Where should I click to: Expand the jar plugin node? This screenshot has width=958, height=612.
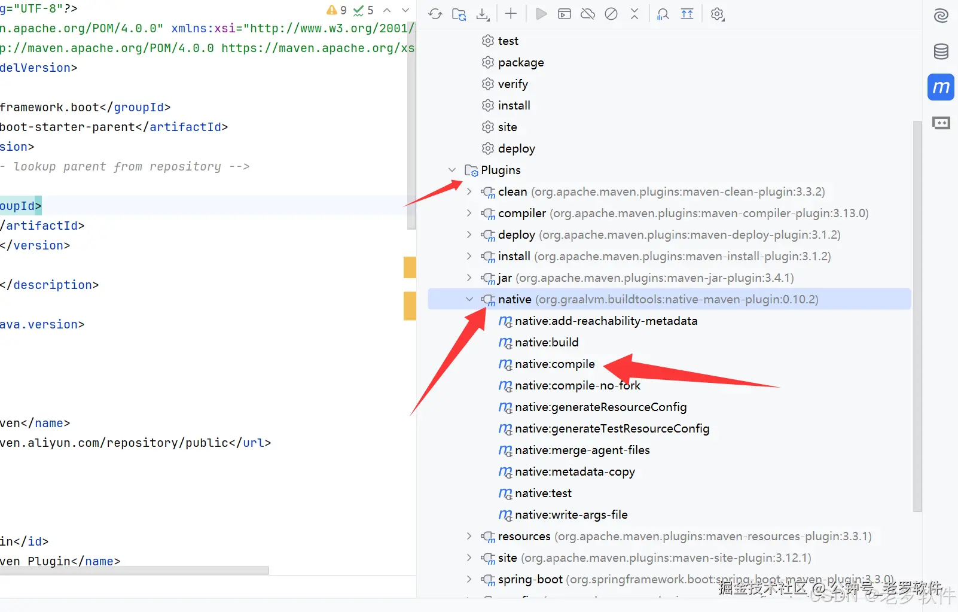point(469,278)
